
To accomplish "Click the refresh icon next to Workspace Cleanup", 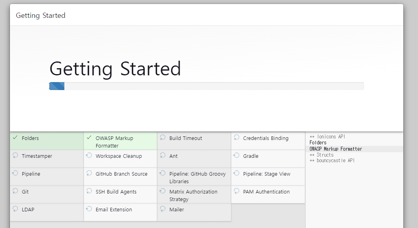I will point(89,155).
